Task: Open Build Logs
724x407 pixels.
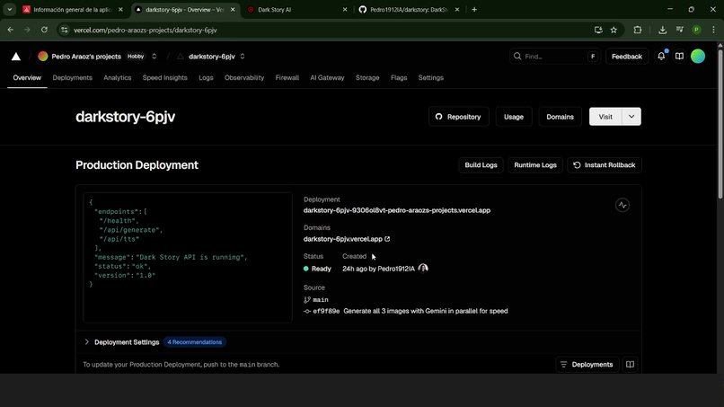Action: [481, 165]
